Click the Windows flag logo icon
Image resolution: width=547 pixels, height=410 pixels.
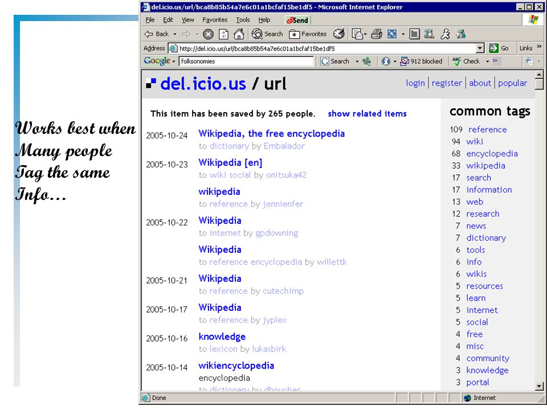pyautogui.click(x=533, y=19)
